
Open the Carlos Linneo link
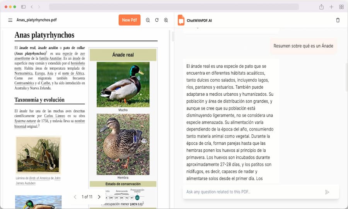point(55,116)
